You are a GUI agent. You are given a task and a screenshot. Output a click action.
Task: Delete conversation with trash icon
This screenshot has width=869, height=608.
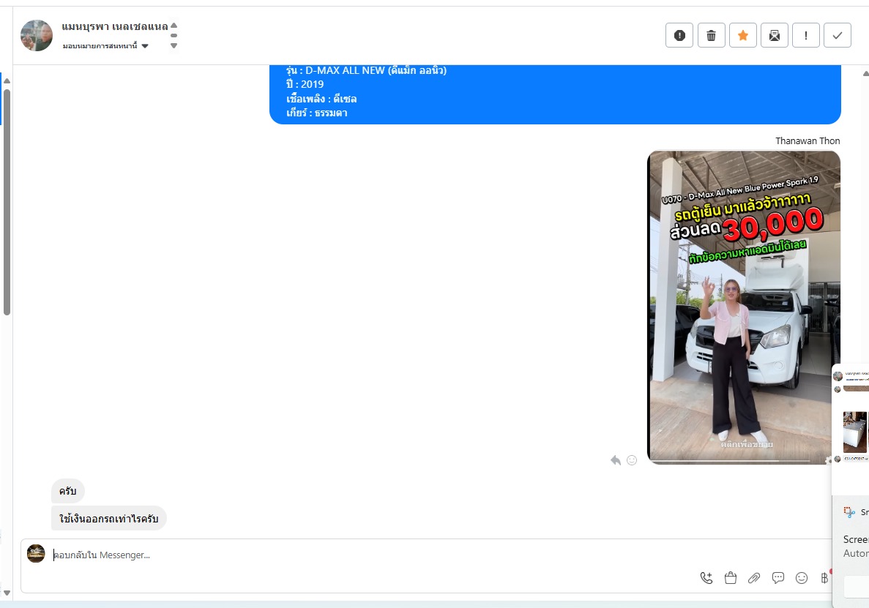coord(711,35)
